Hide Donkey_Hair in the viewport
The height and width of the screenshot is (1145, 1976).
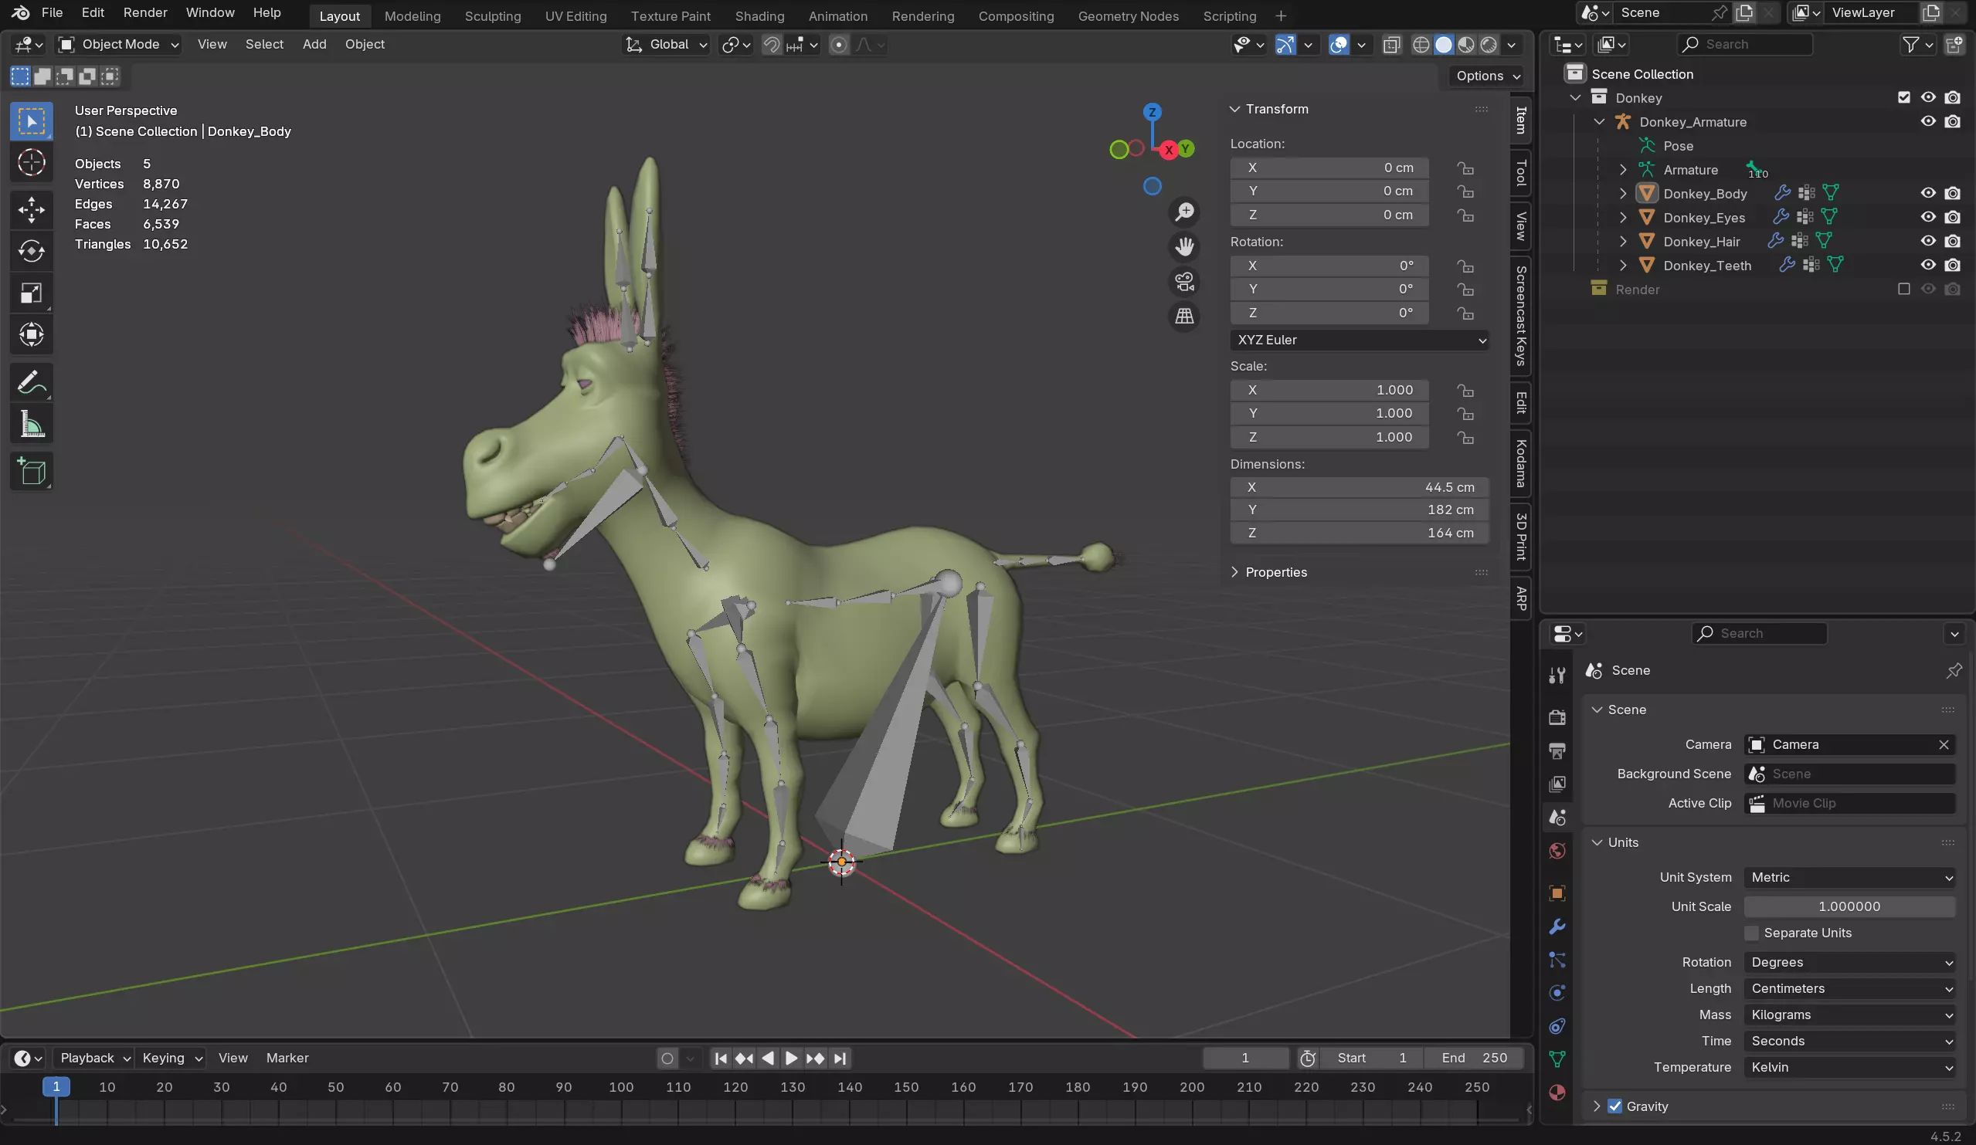click(x=1927, y=242)
